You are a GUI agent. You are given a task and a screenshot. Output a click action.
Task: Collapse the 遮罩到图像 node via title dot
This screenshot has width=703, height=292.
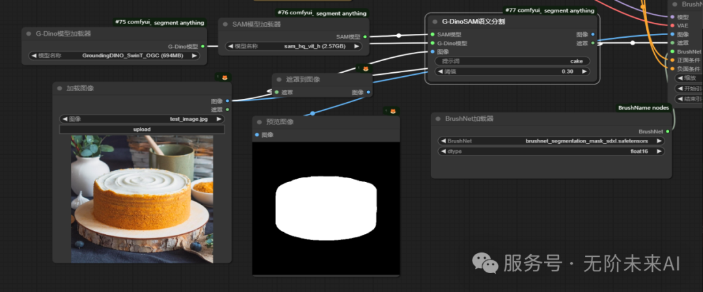tap(279, 80)
